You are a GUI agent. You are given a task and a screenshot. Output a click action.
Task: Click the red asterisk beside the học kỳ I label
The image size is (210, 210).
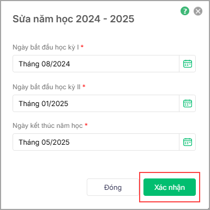click(x=82, y=46)
